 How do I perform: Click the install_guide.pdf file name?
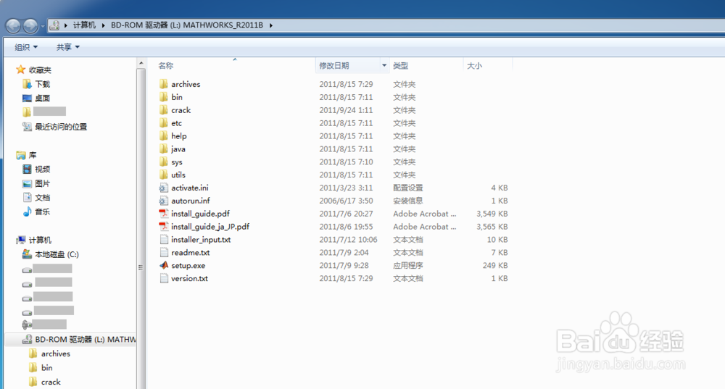tap(200, 214)
